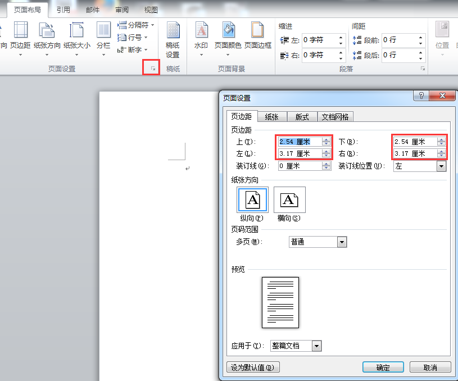Step the 左(L) left margin spinner

(x=326, y=153)
